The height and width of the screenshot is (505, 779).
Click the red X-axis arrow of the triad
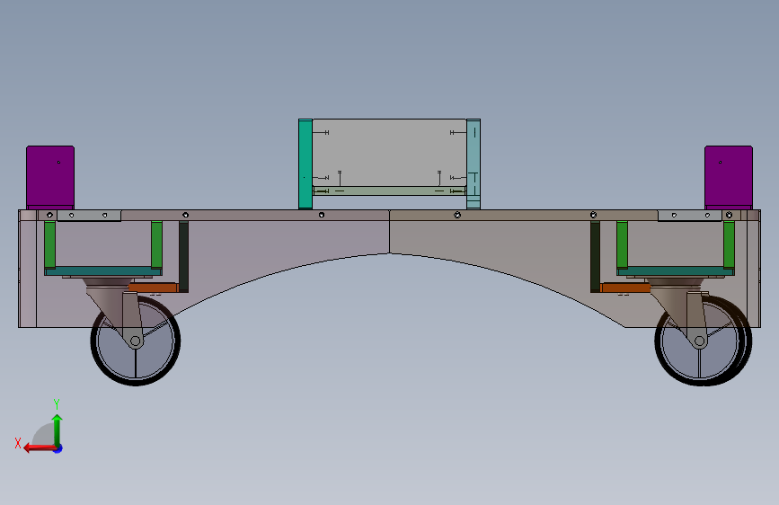coord(40,448)
